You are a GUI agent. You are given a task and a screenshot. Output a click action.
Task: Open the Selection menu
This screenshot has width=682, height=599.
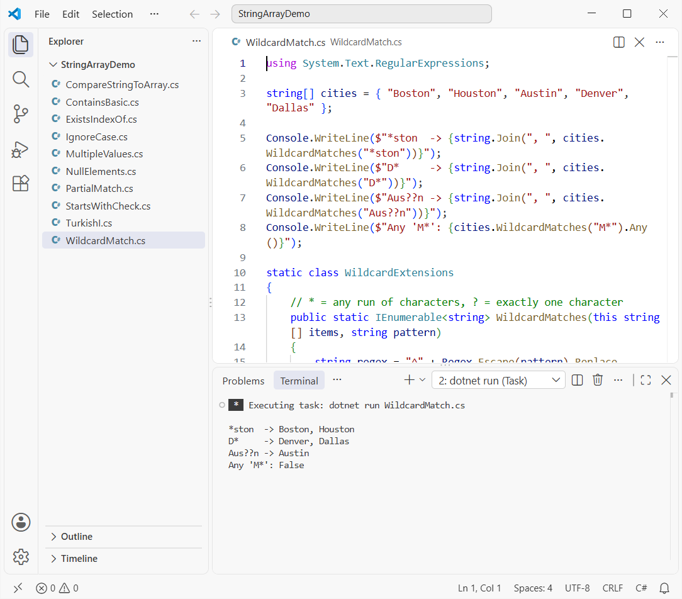[112, 14]
